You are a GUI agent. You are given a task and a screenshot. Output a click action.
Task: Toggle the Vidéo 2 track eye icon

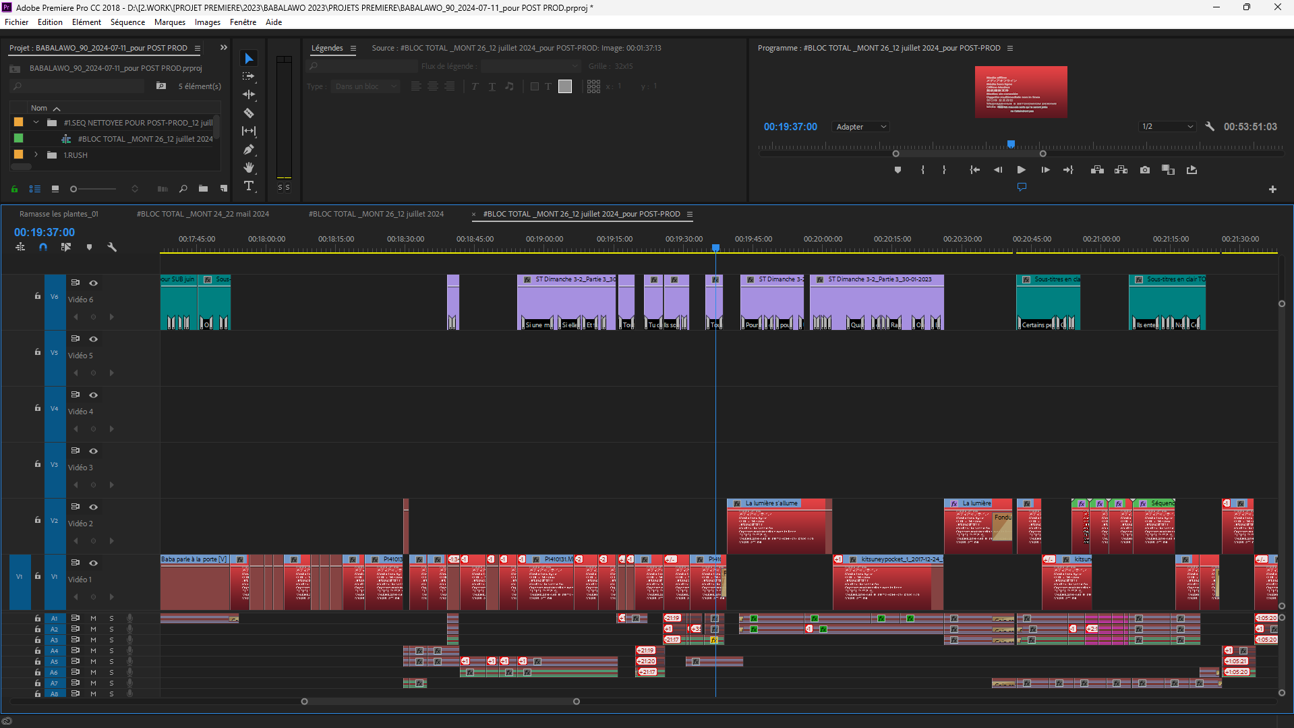pyautogui.click(x=94, y=507)
